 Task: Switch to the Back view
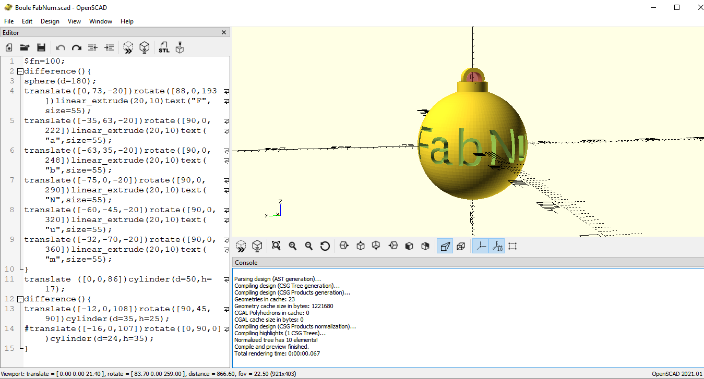coord(425,246)
